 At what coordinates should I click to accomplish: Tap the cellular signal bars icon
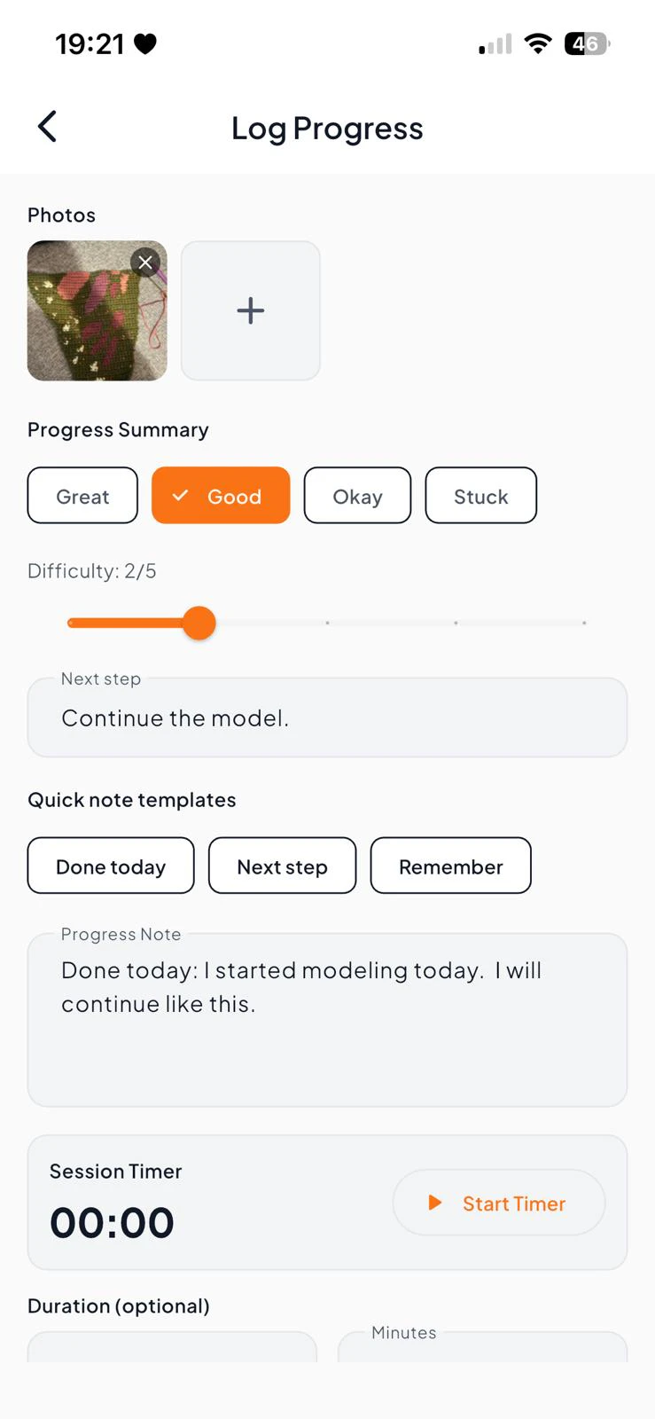(496, 43)
